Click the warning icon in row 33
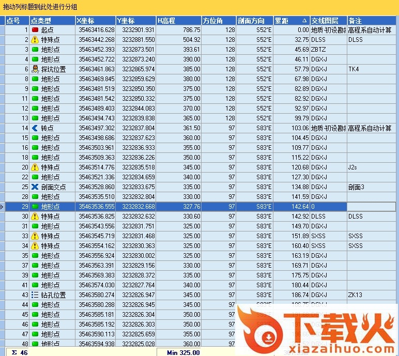 [x=35, y=236]
